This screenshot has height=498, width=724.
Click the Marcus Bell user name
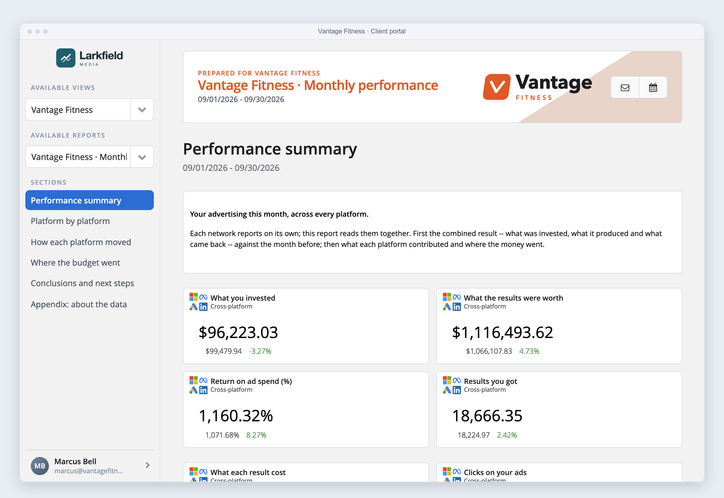coord(75,461)
